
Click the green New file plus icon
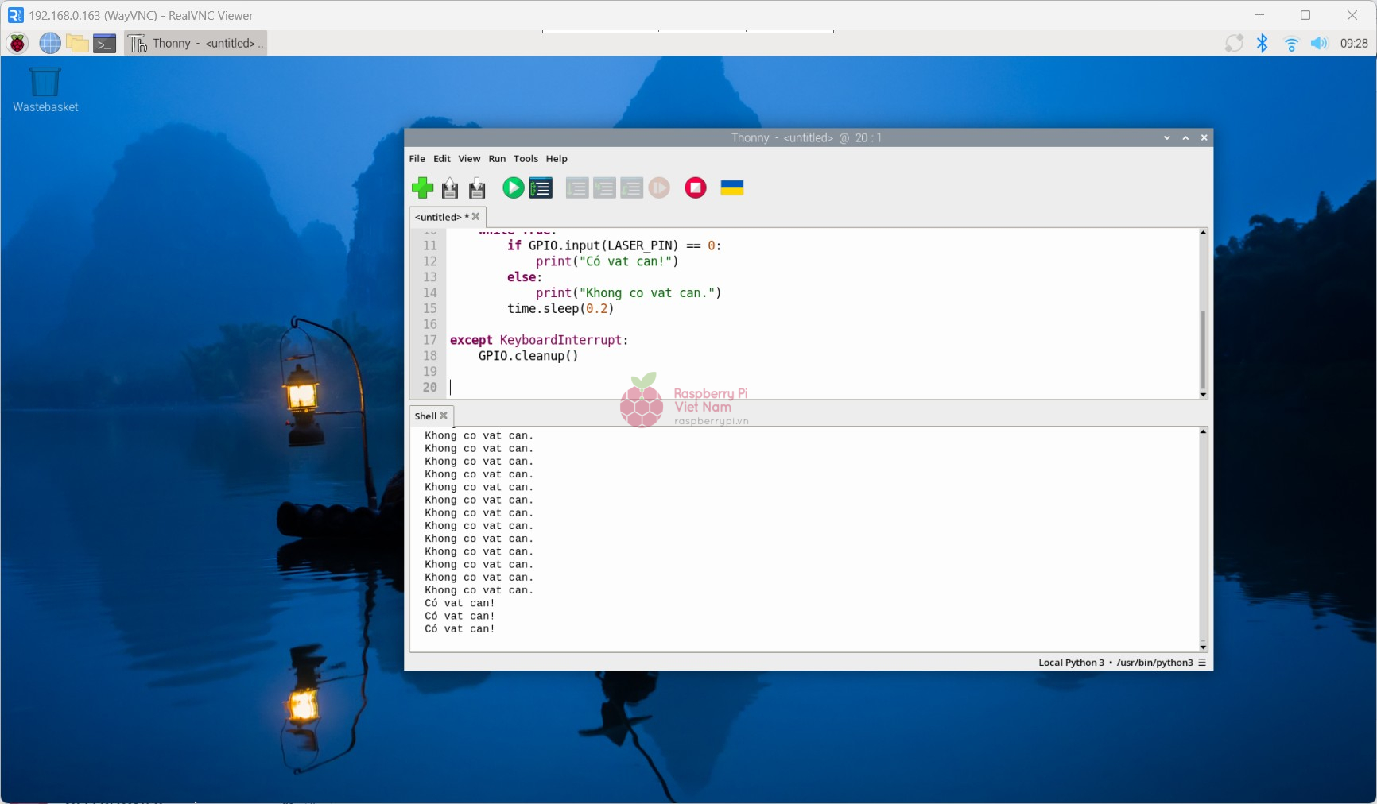click(x=422, y=188)
